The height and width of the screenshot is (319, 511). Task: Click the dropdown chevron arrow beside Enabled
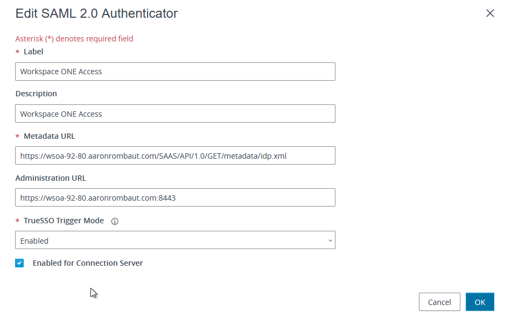(330, 240)
